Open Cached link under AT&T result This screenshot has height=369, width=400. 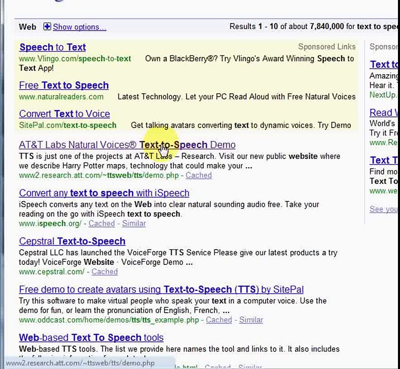pyautogui.click(x=198, y=175)
